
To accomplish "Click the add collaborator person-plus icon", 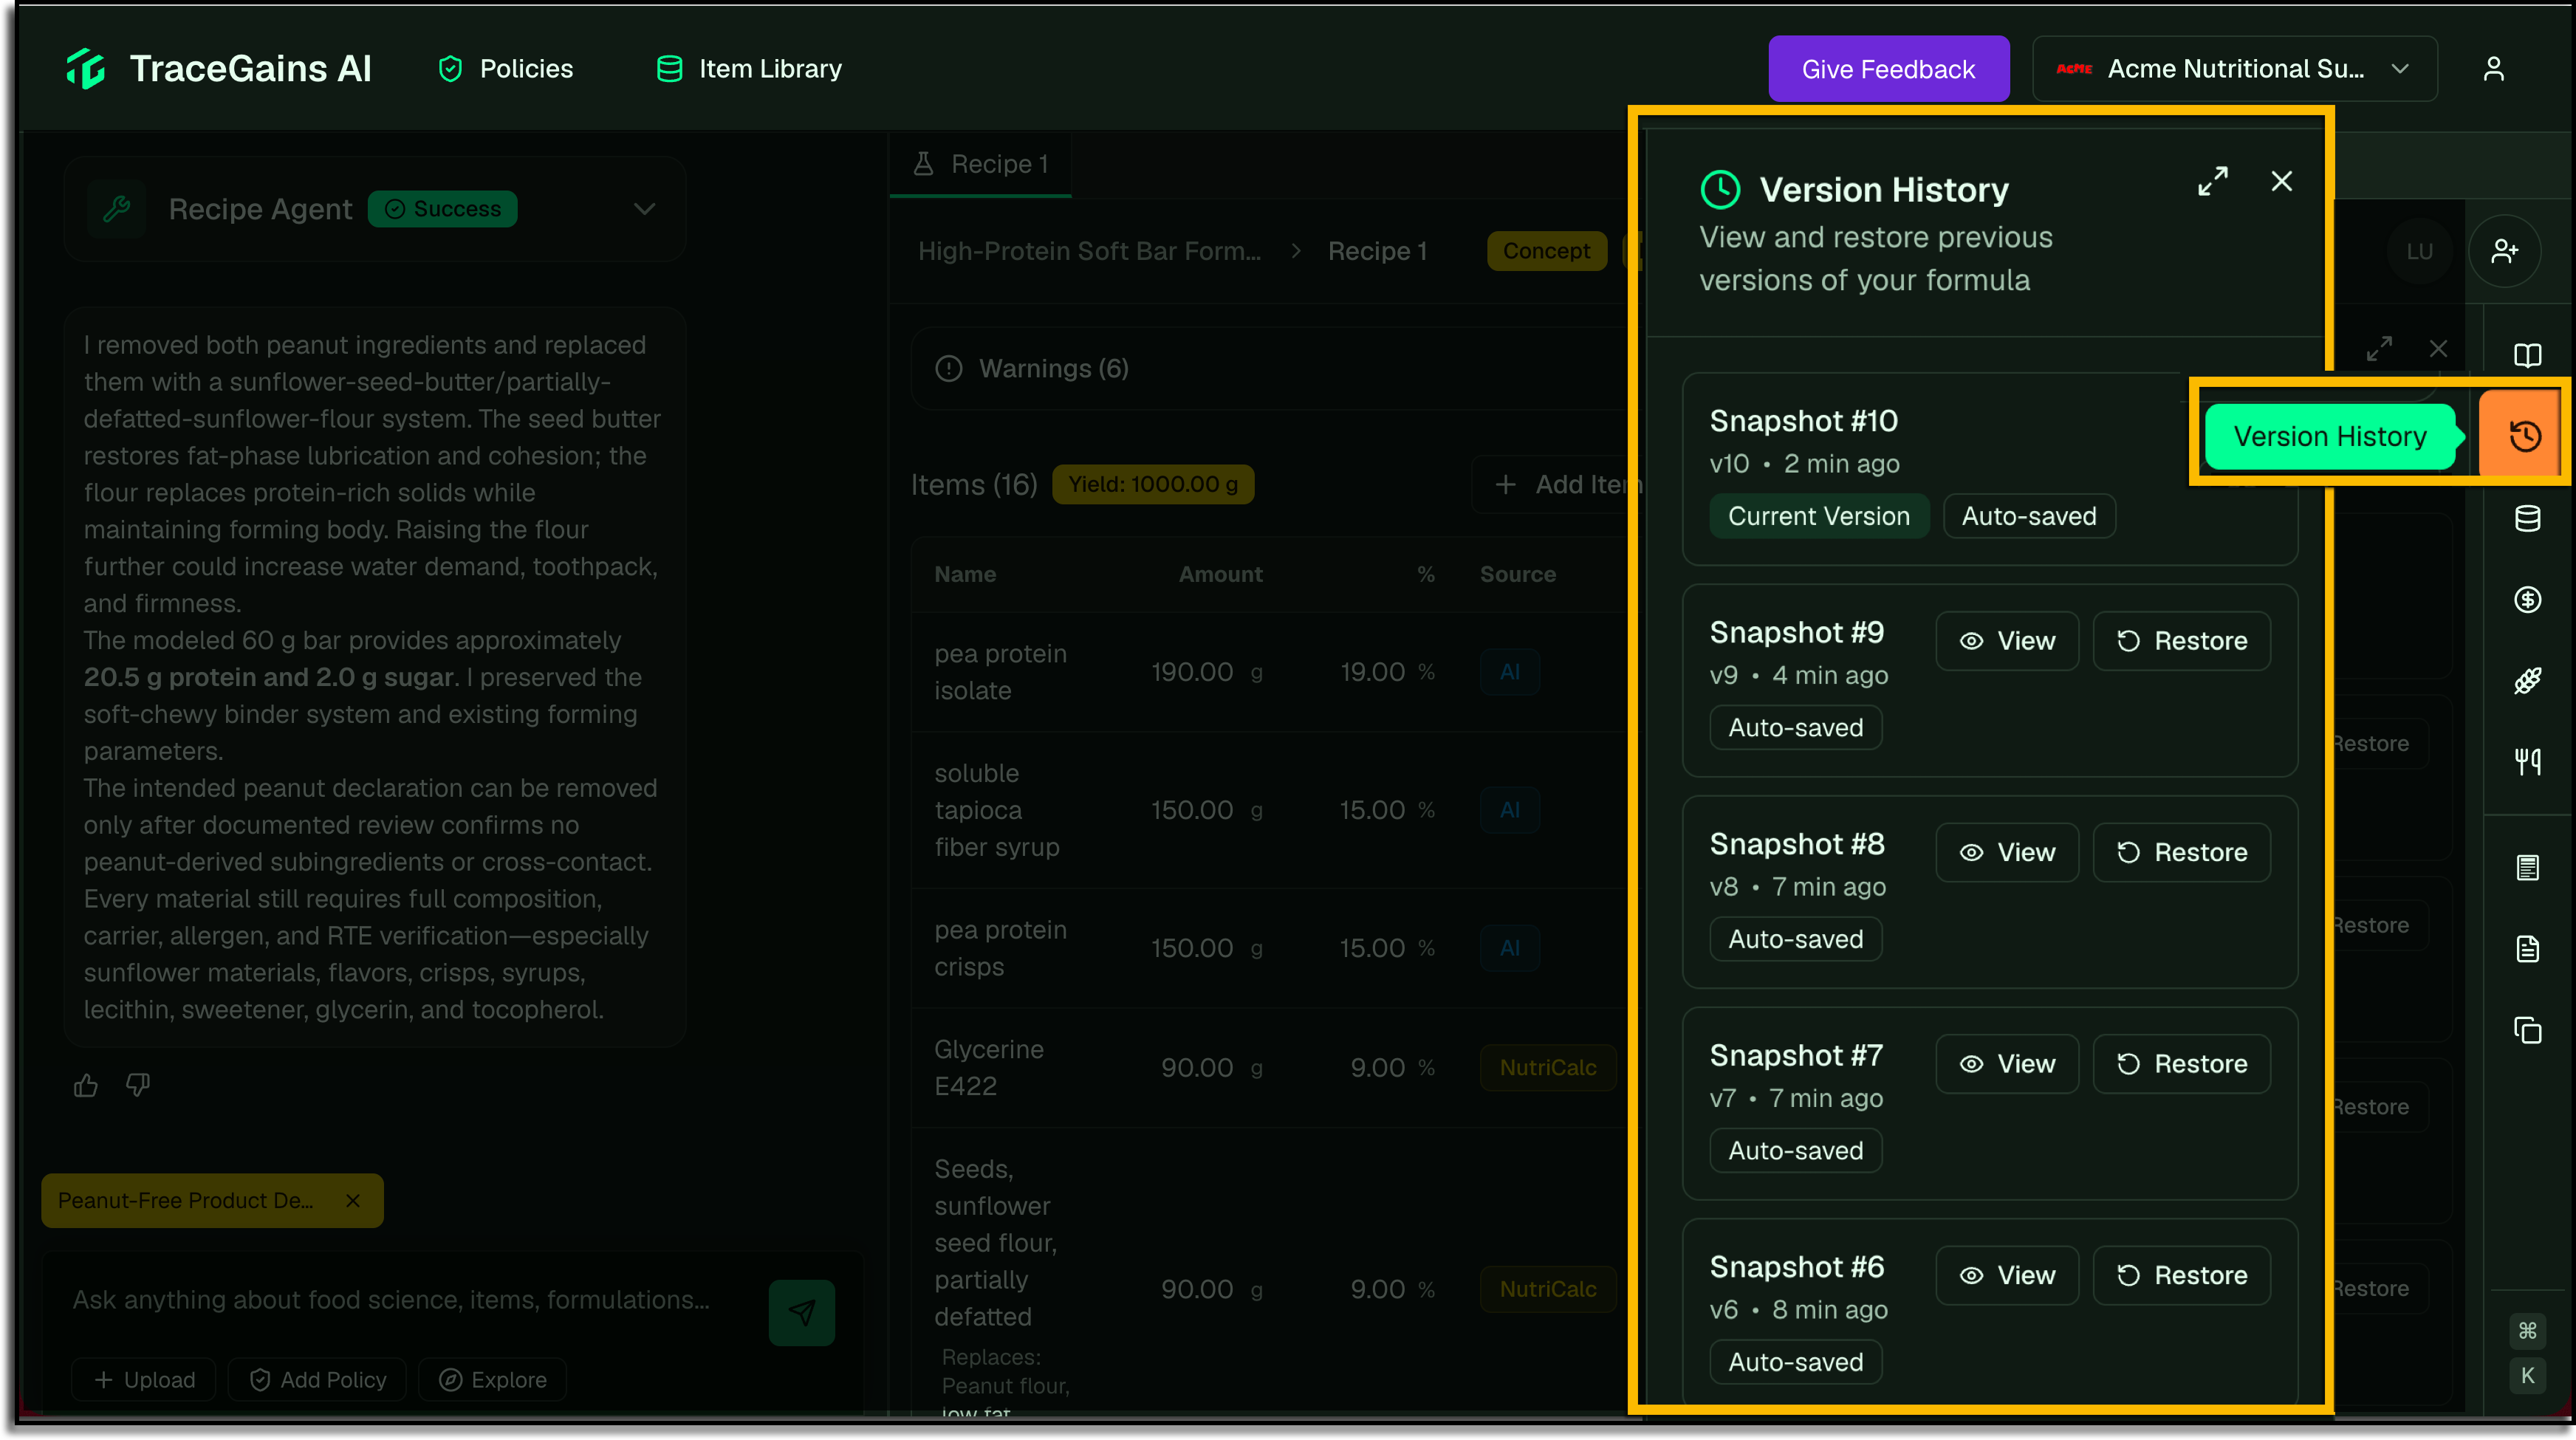I will point(2505,251).
